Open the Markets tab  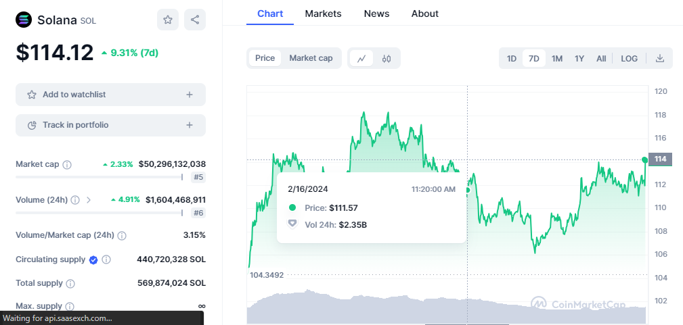click(323, 14)
